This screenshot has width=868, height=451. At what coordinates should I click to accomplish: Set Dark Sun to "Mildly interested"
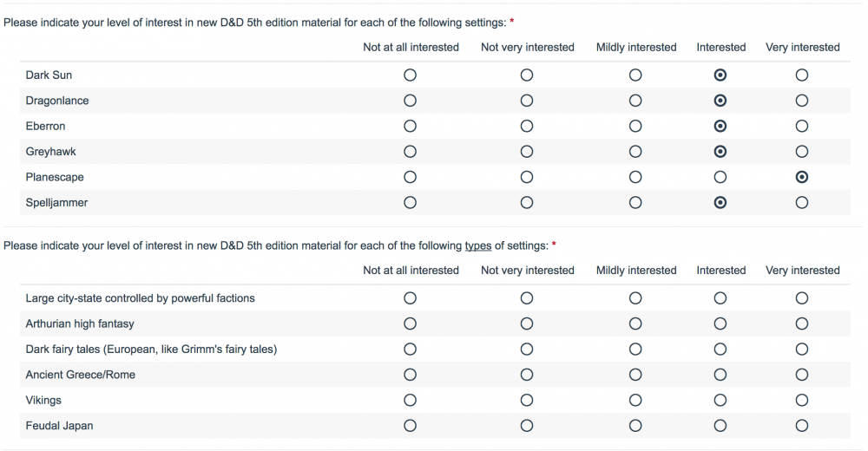(635, 75)
